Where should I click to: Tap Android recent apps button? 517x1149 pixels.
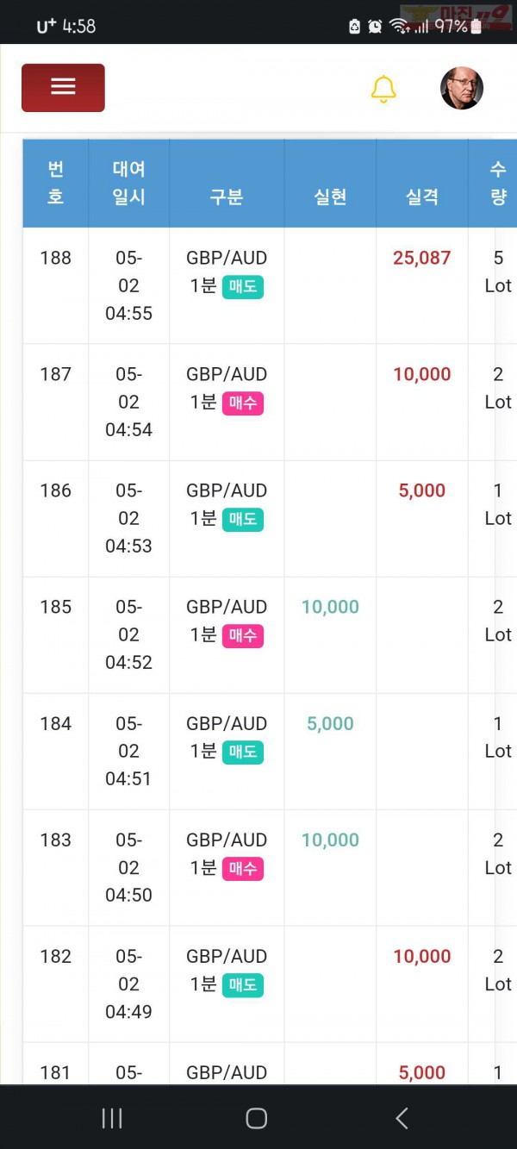(x=112, y=1118)
